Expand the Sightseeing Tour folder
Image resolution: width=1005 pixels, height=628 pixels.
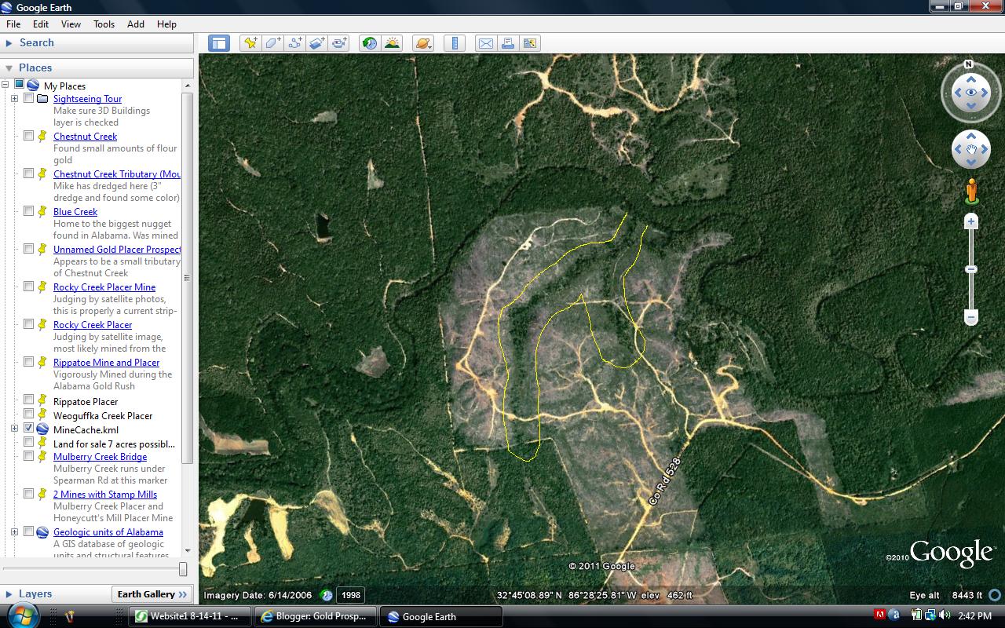(15, 98)
